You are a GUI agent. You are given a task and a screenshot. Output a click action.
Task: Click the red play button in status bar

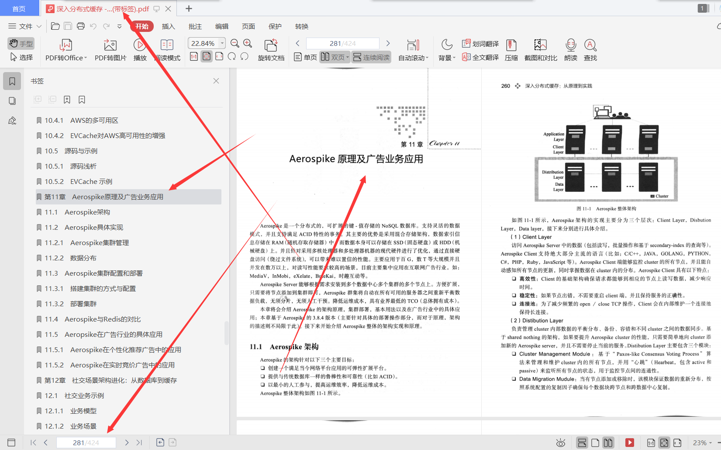click(x=630, y=443)
